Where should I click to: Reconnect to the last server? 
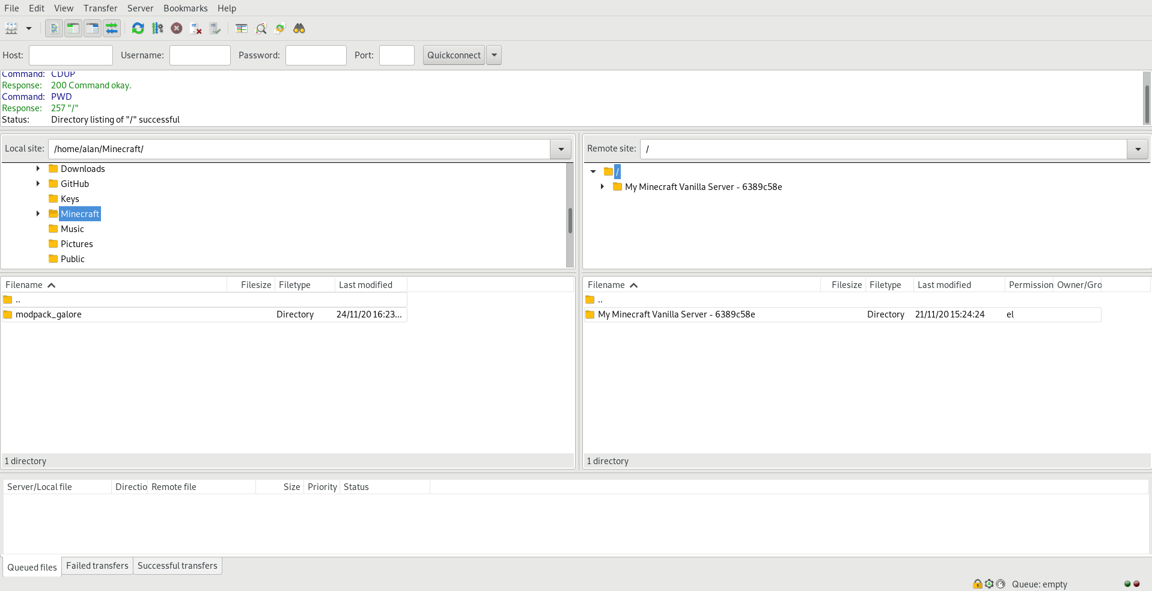point(215,28)
